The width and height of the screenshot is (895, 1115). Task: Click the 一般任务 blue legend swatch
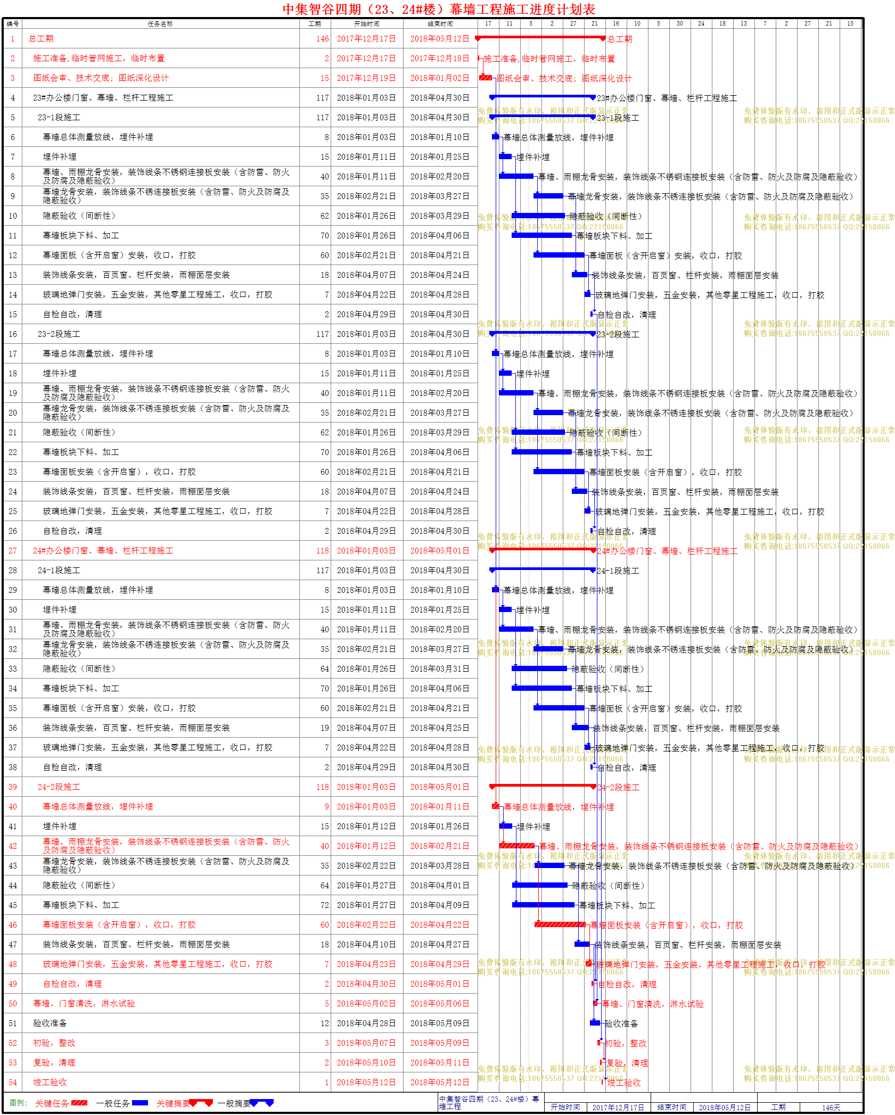tap(139, 1103)
